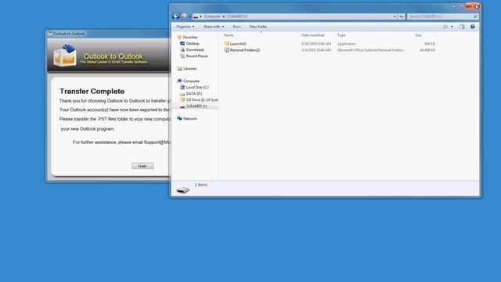Screen dimensions: 501x282
Task: Click Burn in the Explorer toolbar
Action: [236, 27]
